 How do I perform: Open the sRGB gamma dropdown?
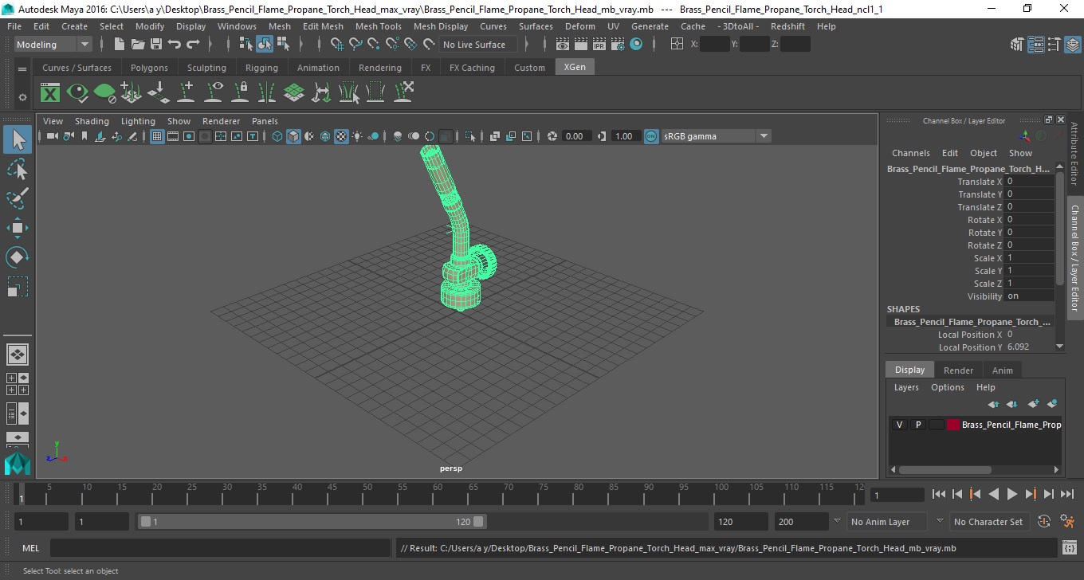click(716, 136)
